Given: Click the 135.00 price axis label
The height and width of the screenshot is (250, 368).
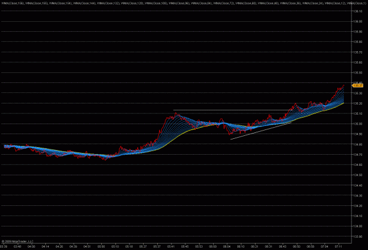Looking at the screenshot, I should (x=357, y=124).
